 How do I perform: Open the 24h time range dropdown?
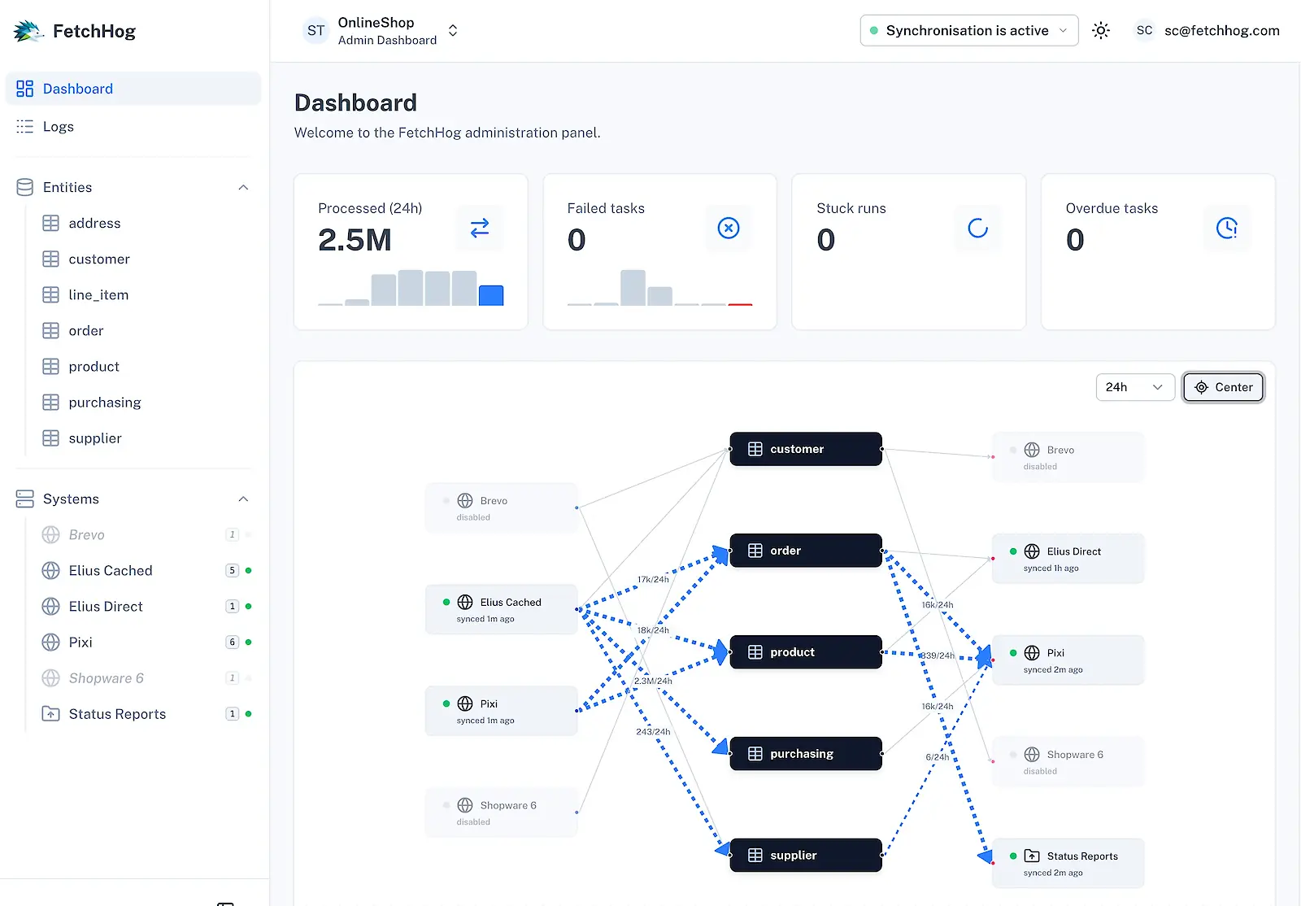[x=1135, y=387]
